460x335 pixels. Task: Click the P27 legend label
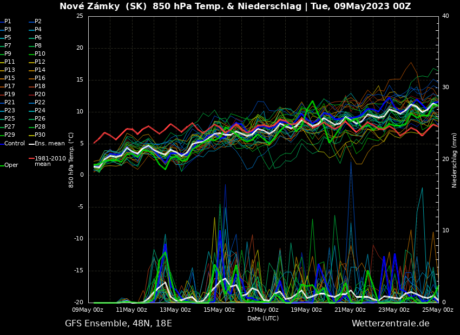(10, 127)
